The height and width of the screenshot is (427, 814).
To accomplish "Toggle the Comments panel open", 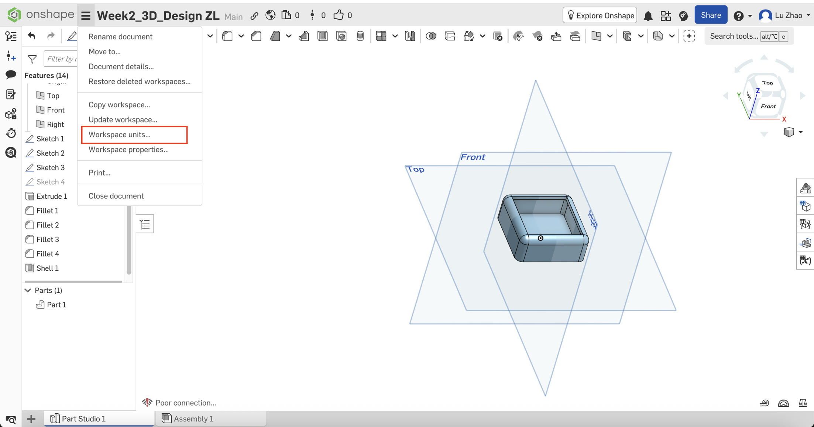I will [11, 75].
